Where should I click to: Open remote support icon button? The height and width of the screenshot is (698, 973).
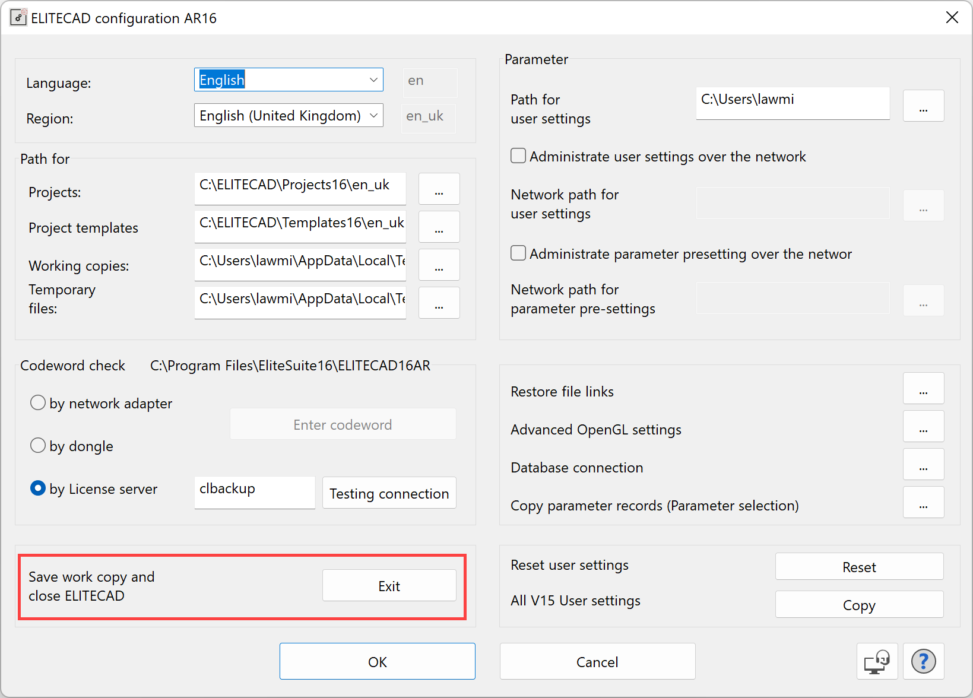point(877,661)
